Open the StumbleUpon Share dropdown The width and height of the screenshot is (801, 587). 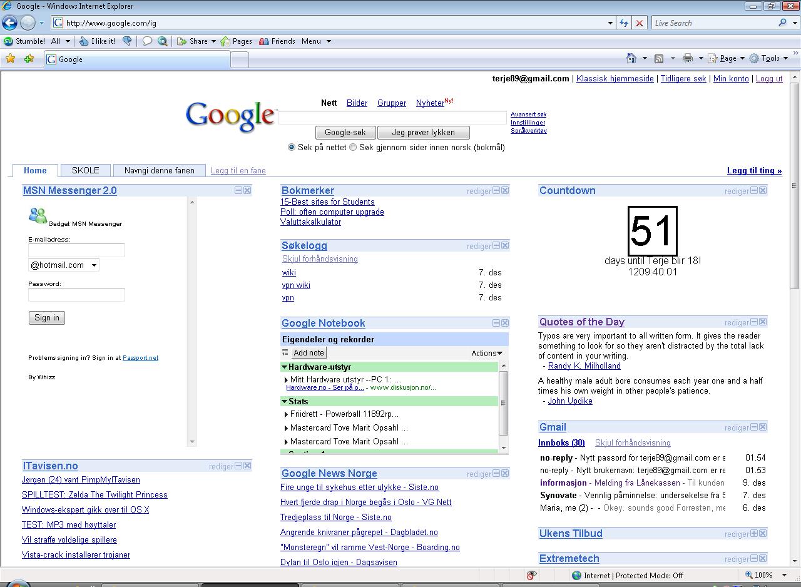click(215, 41)
